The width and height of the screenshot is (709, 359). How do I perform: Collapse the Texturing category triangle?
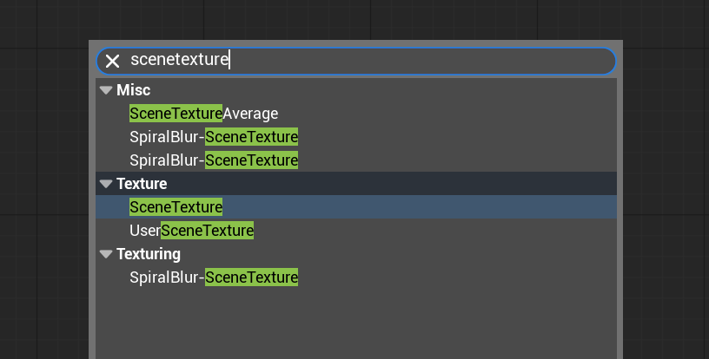[106, 254]
